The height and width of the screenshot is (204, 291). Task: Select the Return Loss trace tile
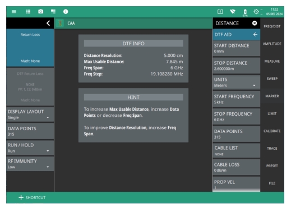click(30, 48)
